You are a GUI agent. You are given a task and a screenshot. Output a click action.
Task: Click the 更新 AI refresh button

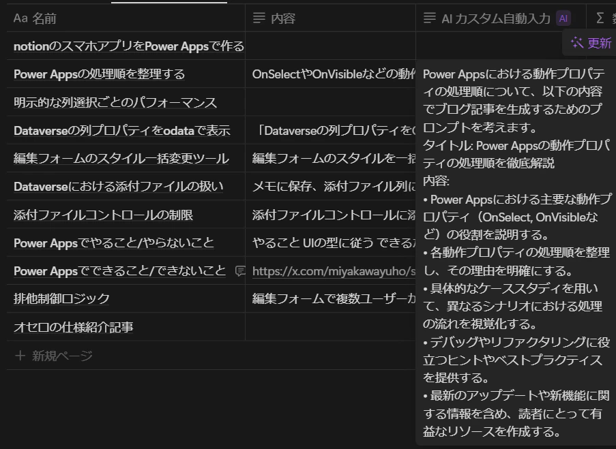tap(591, 43)
